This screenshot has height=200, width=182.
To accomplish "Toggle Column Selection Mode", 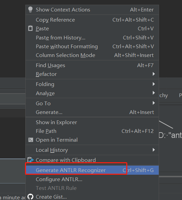I will tap(92, 55).
